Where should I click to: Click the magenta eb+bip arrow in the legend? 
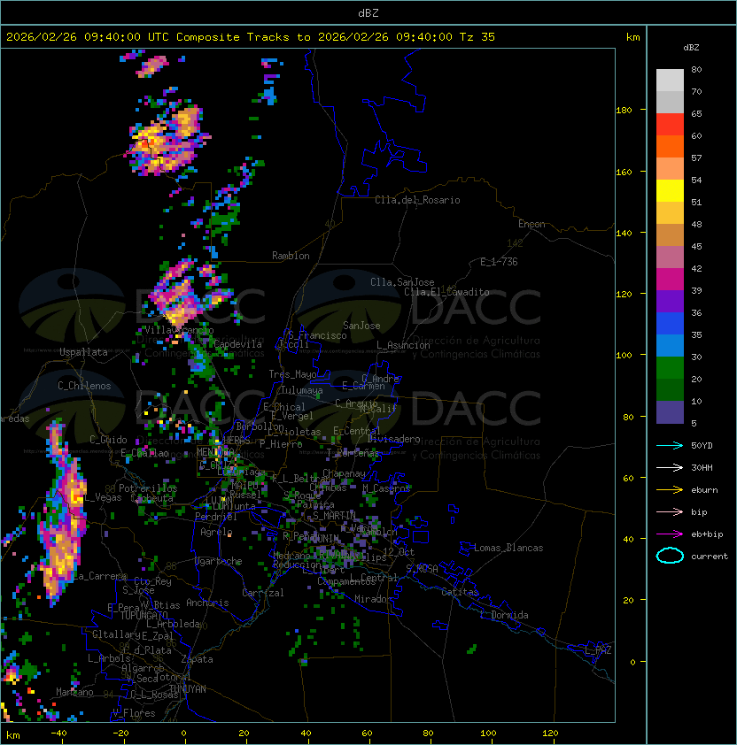670,534
